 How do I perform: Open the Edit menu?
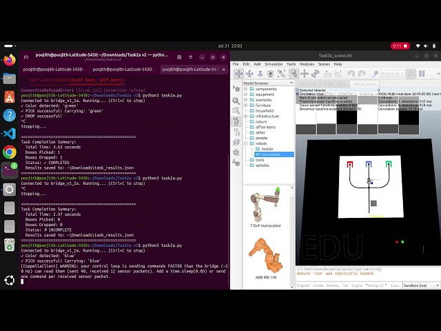(246, 64)
